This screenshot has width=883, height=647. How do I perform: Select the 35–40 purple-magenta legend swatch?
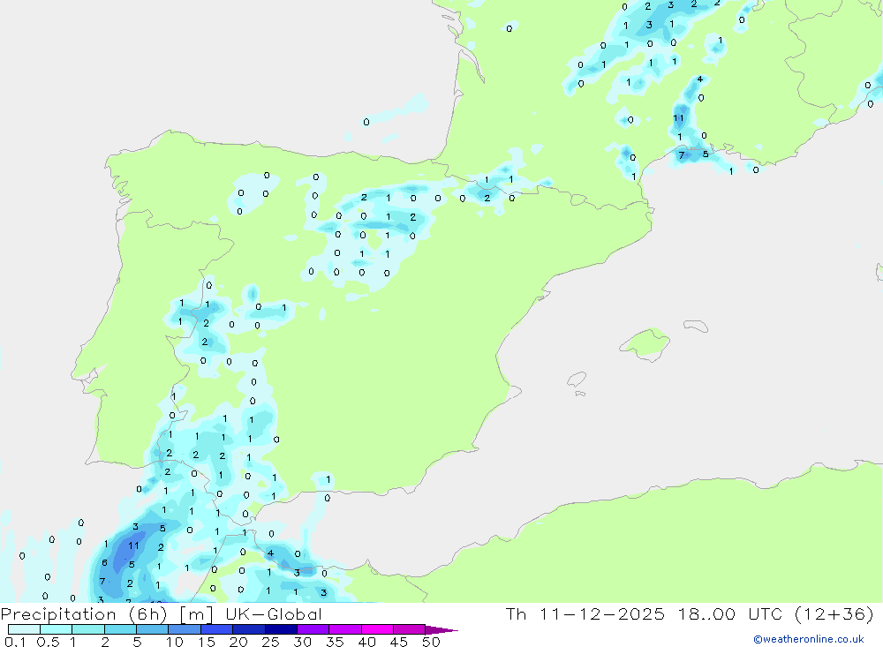[x=345, y=629]
